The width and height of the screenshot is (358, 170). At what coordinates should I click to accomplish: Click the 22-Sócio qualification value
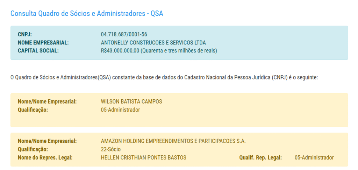coord(110,149)
